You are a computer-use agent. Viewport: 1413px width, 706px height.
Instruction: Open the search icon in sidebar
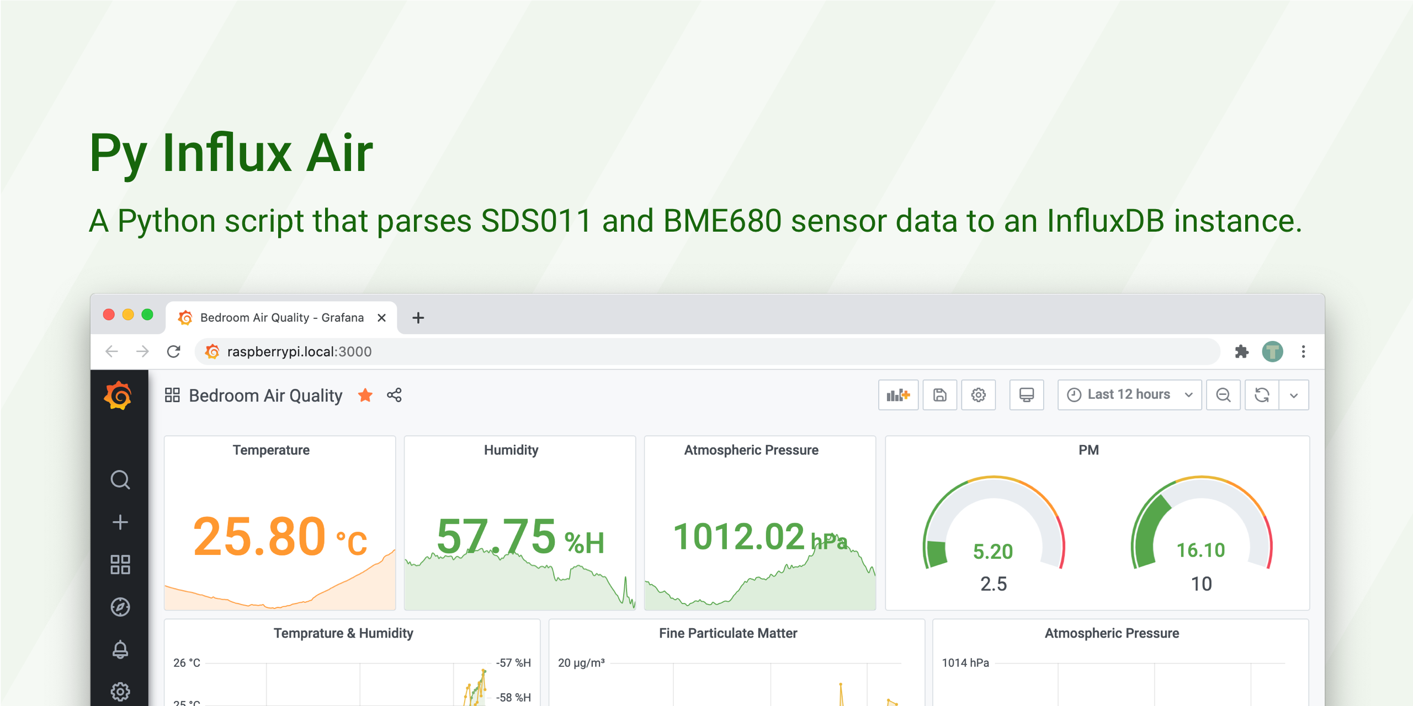120,480
